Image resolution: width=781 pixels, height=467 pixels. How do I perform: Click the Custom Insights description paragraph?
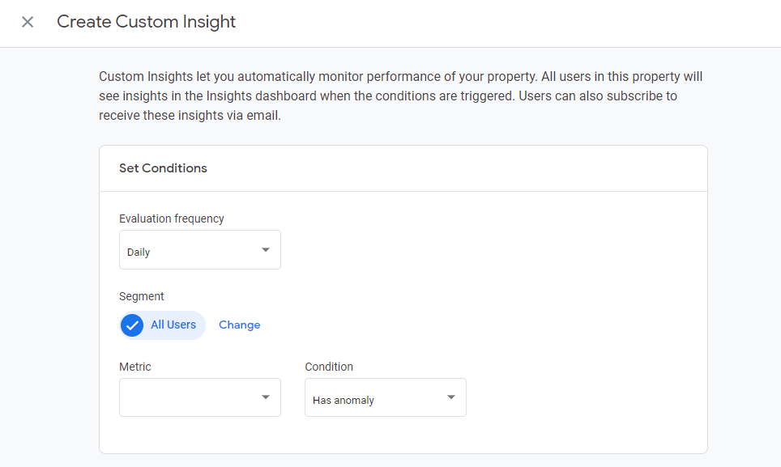click(x=400, y=96)
